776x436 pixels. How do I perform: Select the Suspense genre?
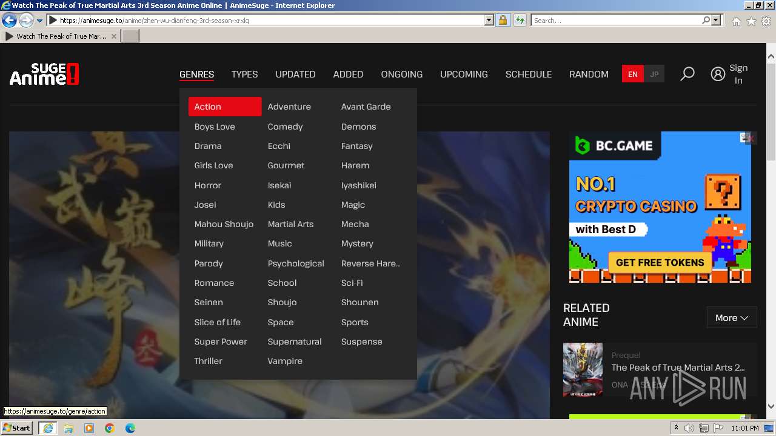tap(361, 342)
